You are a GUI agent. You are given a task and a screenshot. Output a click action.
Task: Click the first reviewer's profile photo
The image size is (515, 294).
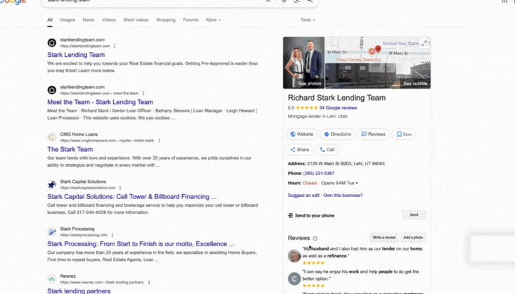(294, 256)
